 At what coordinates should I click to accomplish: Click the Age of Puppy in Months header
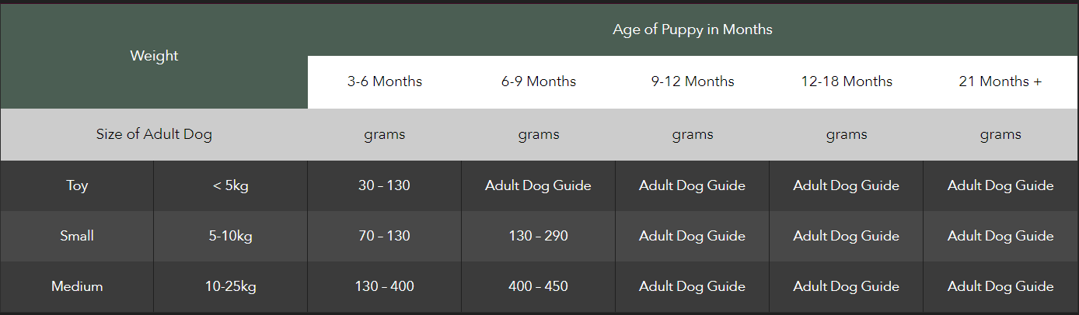693,29
